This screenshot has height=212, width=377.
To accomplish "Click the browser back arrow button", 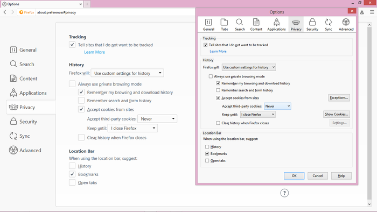I will pyautogui.click(x=5, y=12).
